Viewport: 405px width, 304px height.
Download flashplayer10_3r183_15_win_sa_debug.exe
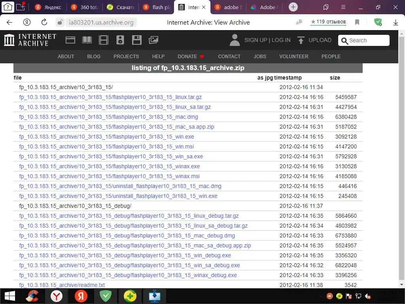tap(129, 266)
